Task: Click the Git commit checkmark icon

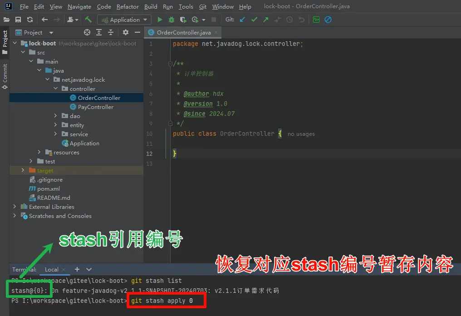Action: coord(254,20)
